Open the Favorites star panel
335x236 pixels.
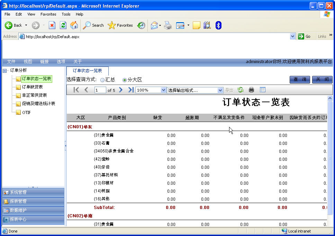[x=120, y=25]
